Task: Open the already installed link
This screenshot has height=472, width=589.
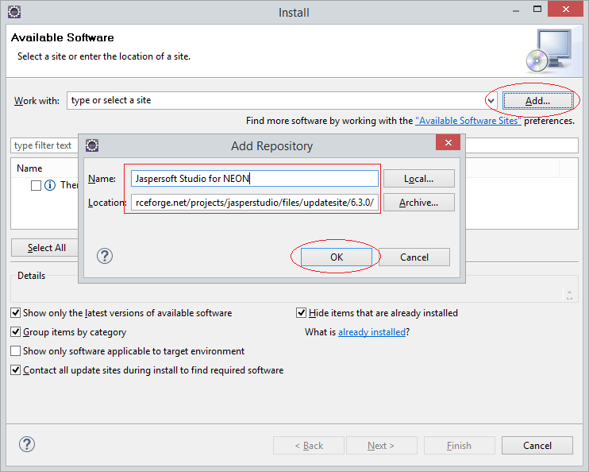Action: point(371,332)
